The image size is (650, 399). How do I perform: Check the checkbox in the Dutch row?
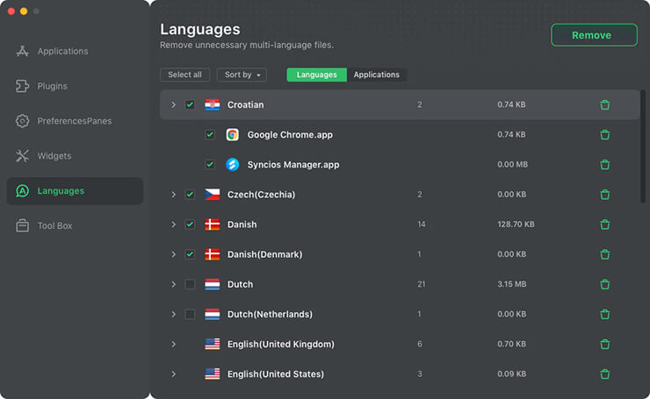coord(190,284)
